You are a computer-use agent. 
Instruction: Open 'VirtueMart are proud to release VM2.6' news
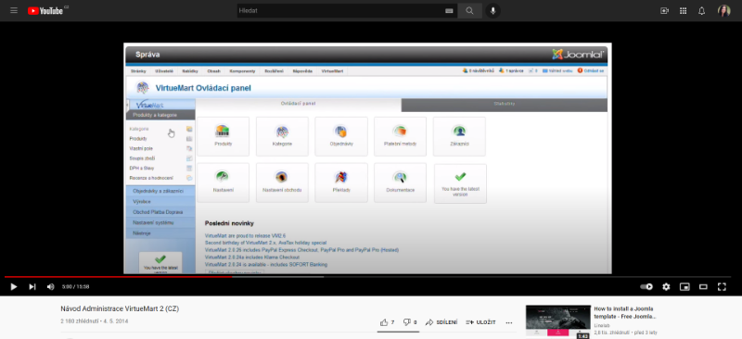coord(245,235)
